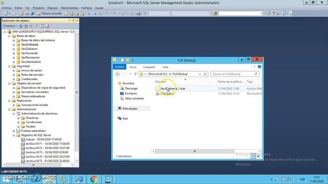The height and width of the screenshot is (184, 328).
Task: Collapse the Bases de datos tree node
Action: click(x=9, y=36)
